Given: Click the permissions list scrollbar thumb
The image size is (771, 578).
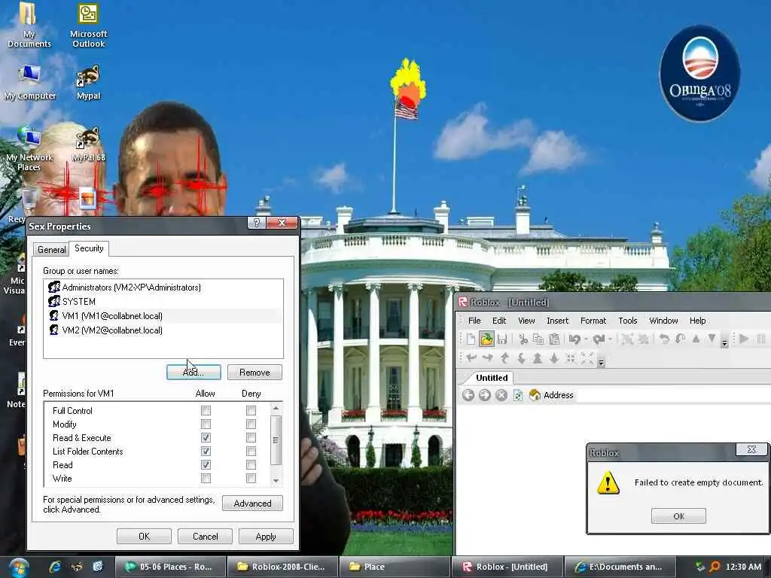Looking at the screenshot, I should pyautogui.click(x=276, y=440).
